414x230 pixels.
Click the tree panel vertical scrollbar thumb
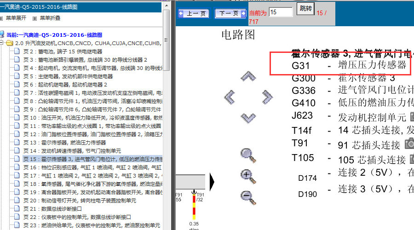(166, 40)
